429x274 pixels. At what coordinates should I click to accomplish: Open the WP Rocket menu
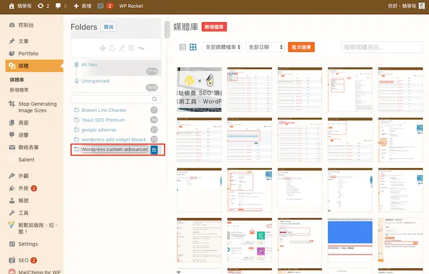click(131, 6)
